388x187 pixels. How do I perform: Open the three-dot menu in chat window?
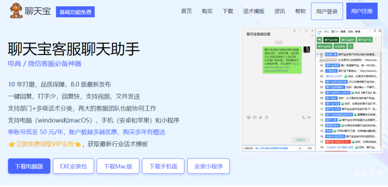point(312,35)
